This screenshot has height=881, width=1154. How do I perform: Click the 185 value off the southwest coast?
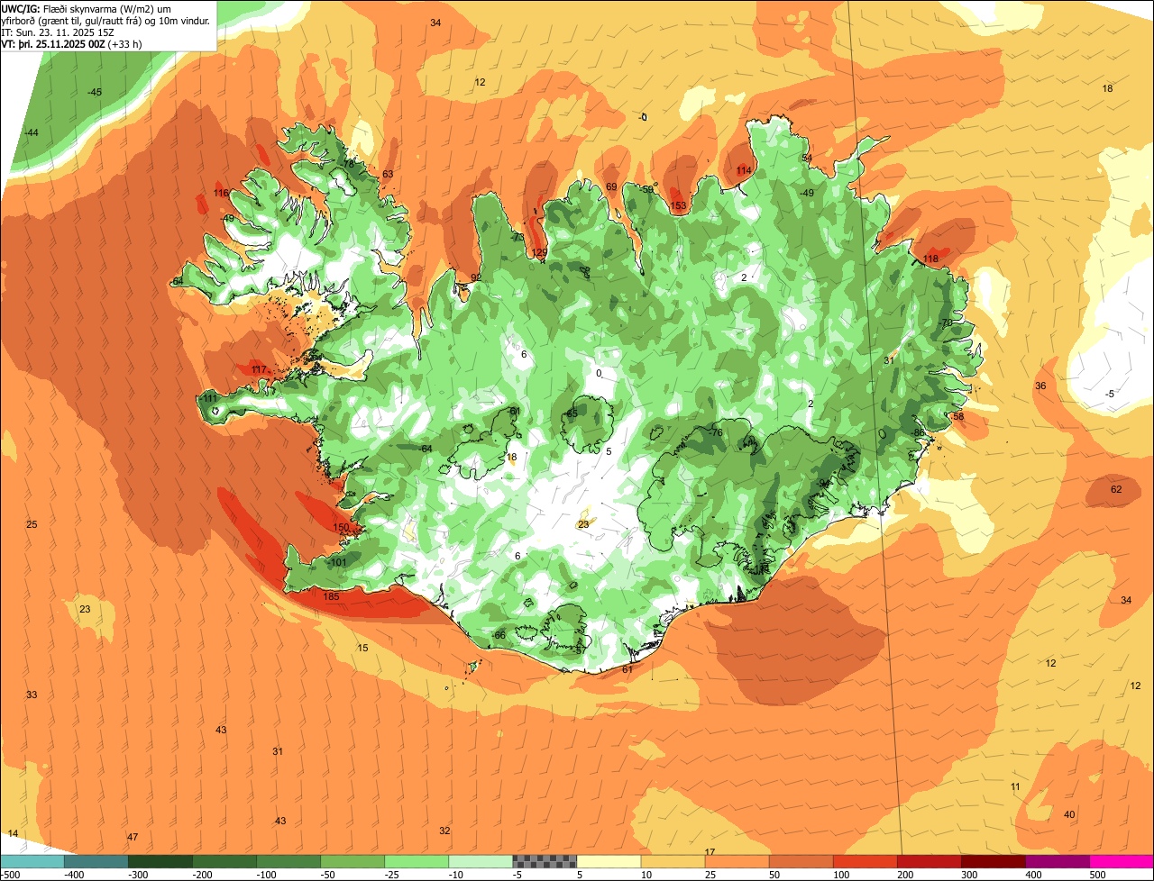click(x=331, y=596)
